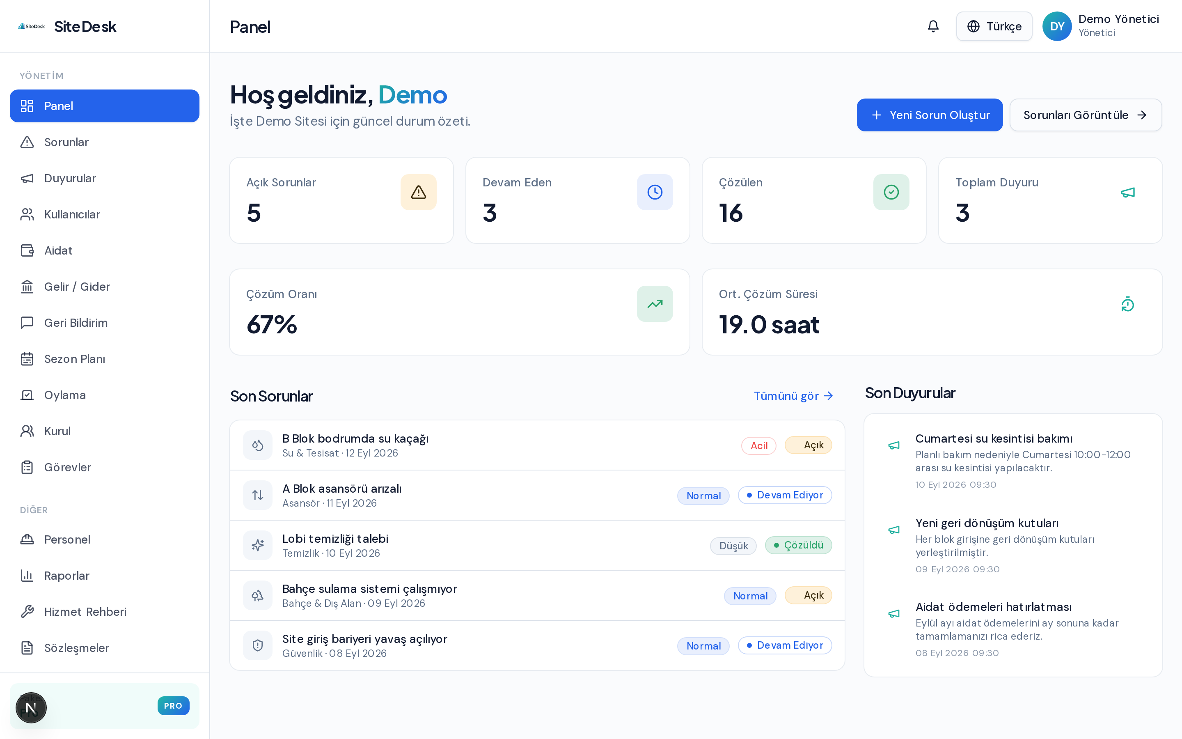Click the Aidat wallet icon
The image size is (1182, 739).
coord(27,251)
